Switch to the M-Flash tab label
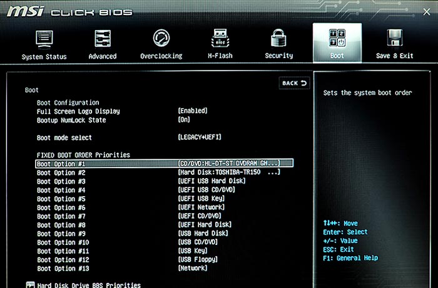 pos(220,56)
